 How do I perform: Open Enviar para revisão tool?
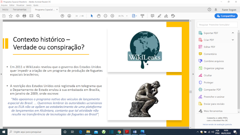[x=212, y=104]
